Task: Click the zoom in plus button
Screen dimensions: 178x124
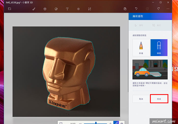Action: tap(110, 123)
